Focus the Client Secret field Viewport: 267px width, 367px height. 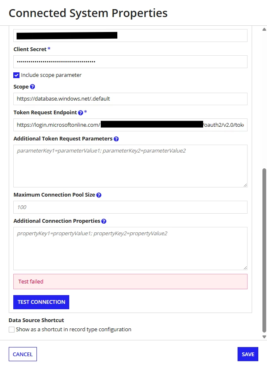click(x=130, y=62)
